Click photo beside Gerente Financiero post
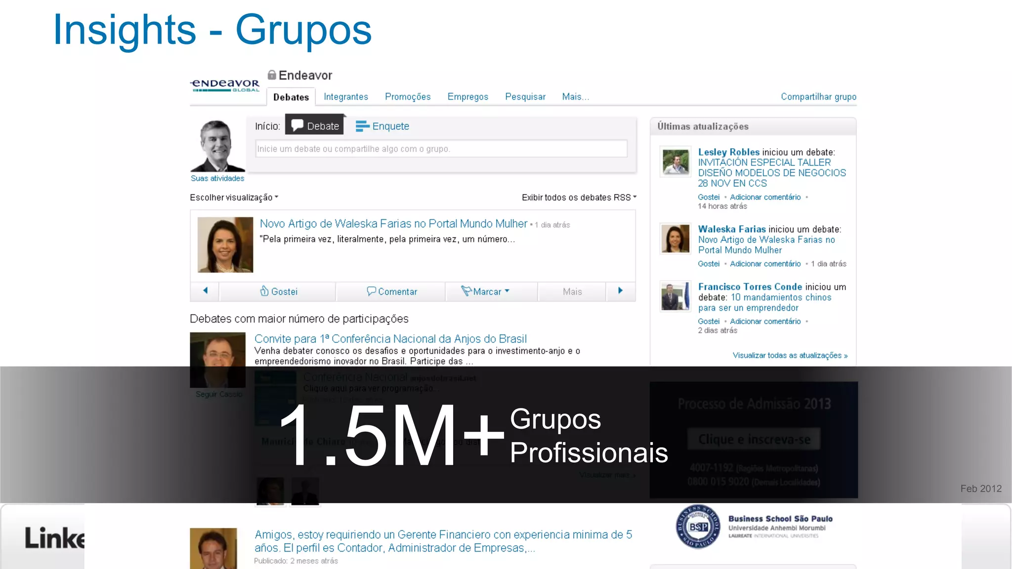 click(x=213, y=548)
